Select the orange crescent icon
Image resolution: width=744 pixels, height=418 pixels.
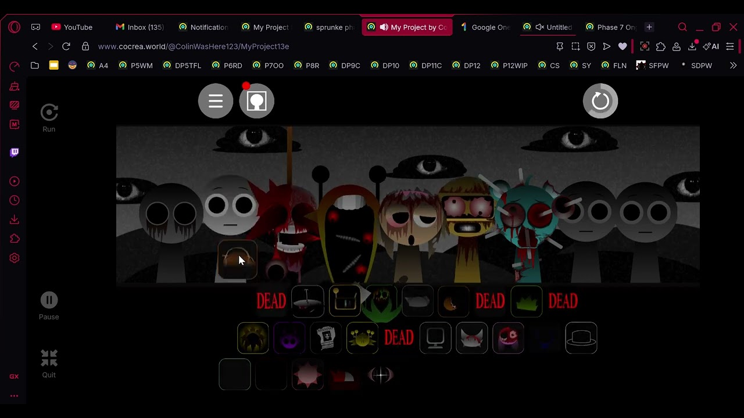[x=453, y=301]
